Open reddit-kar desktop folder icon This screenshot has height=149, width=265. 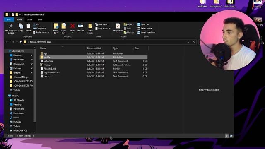click(x=203, y=4)
